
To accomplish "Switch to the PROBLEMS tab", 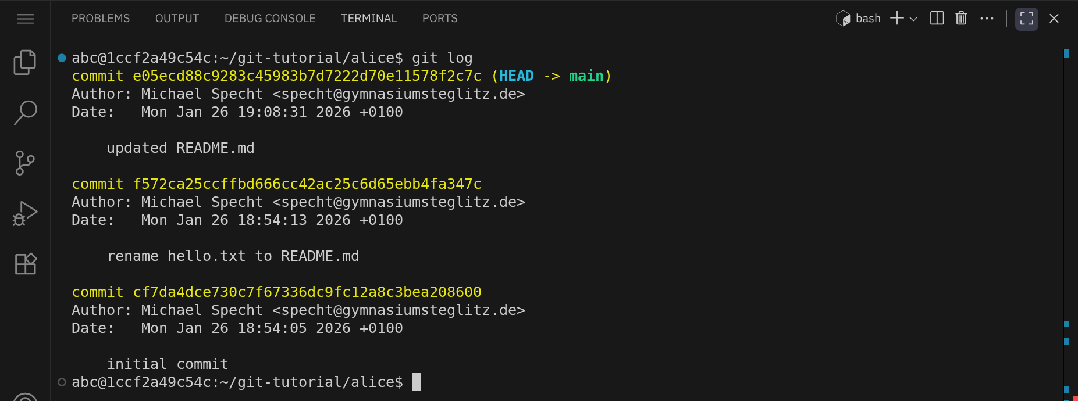I will click(x=101, y=19).
